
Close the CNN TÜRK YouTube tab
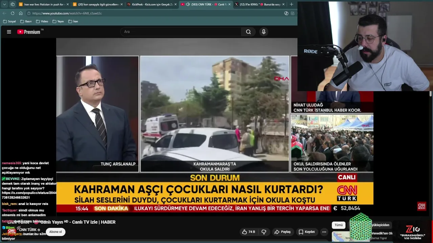[x=229, y=4]
